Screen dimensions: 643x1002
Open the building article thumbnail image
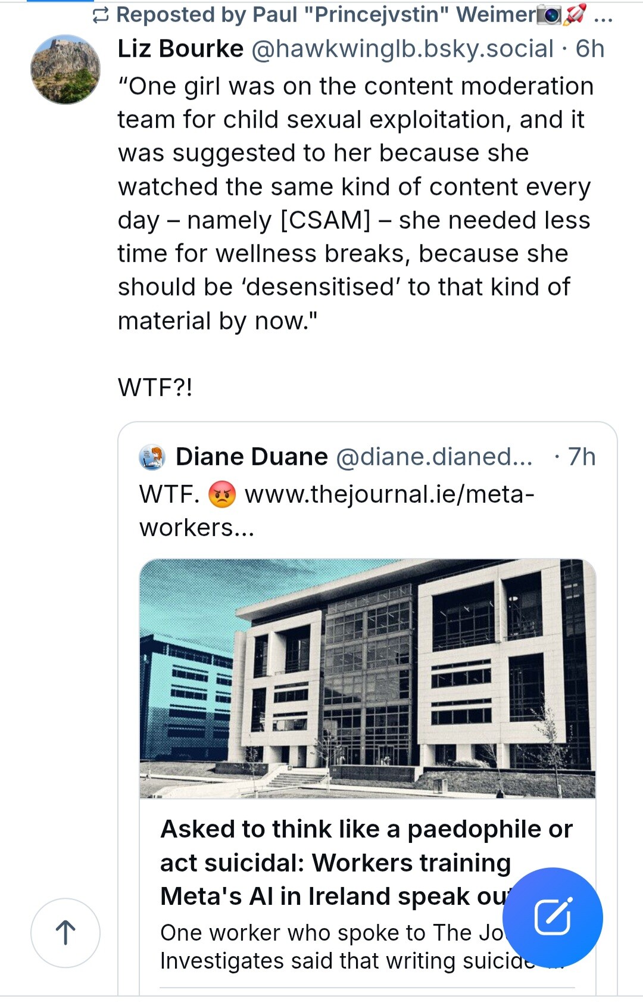(367, 679)
